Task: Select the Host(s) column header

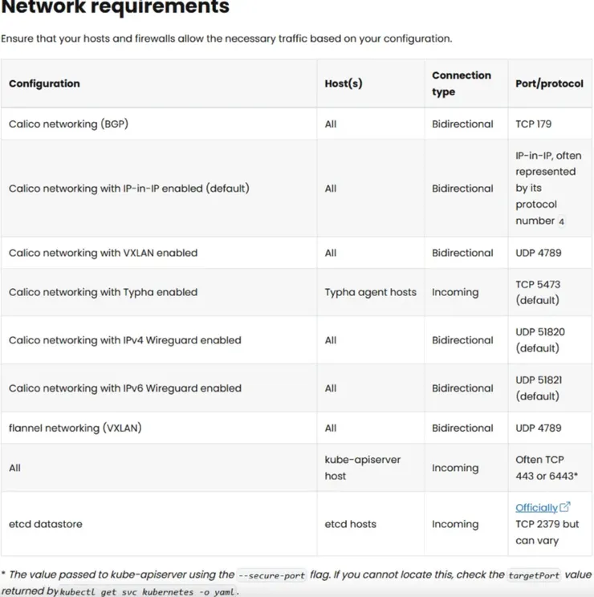Action: (344, 83)
